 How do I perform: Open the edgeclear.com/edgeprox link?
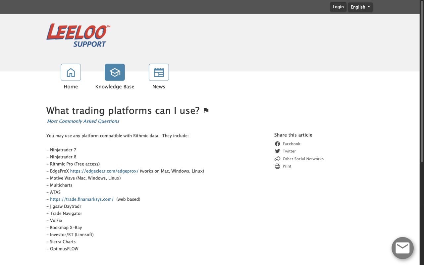(104, 171)
